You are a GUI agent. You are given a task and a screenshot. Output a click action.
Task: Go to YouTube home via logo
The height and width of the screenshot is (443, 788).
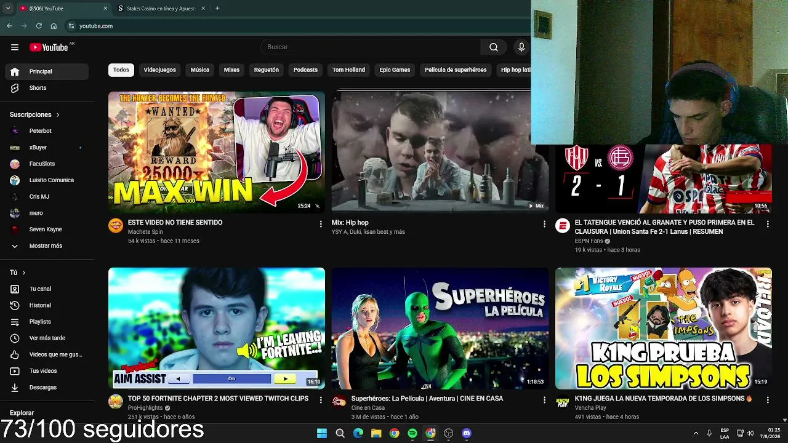pyautogui.click(x=49, y=47)
